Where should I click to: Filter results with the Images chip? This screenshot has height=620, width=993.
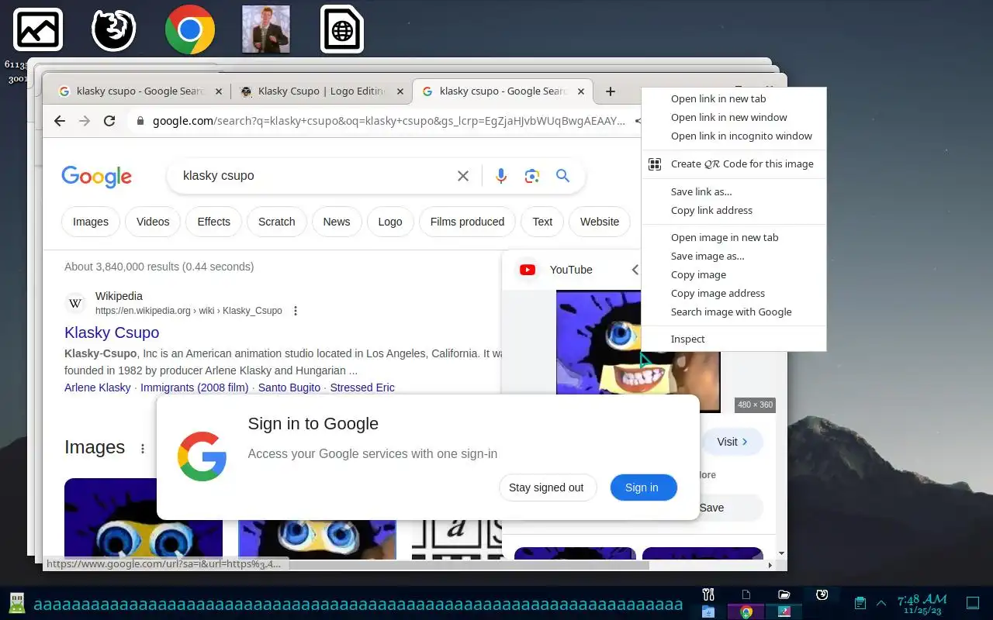(x=91, y=222)
